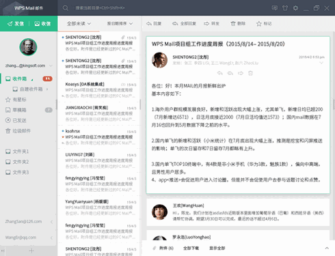
Task: Click the 收信 receive mail button
Action: point(42,24)
